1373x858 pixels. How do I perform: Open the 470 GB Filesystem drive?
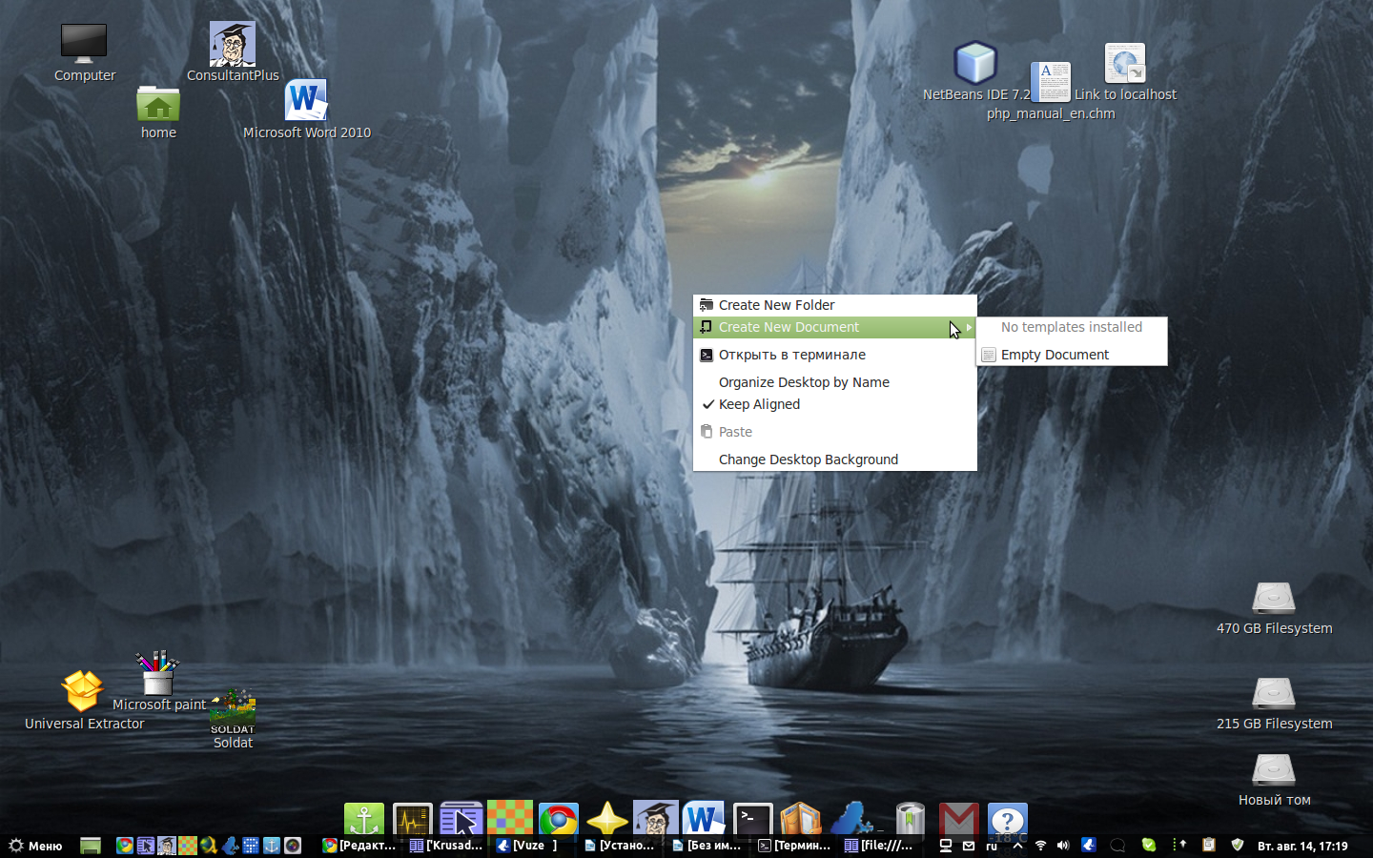[1274, 598]
